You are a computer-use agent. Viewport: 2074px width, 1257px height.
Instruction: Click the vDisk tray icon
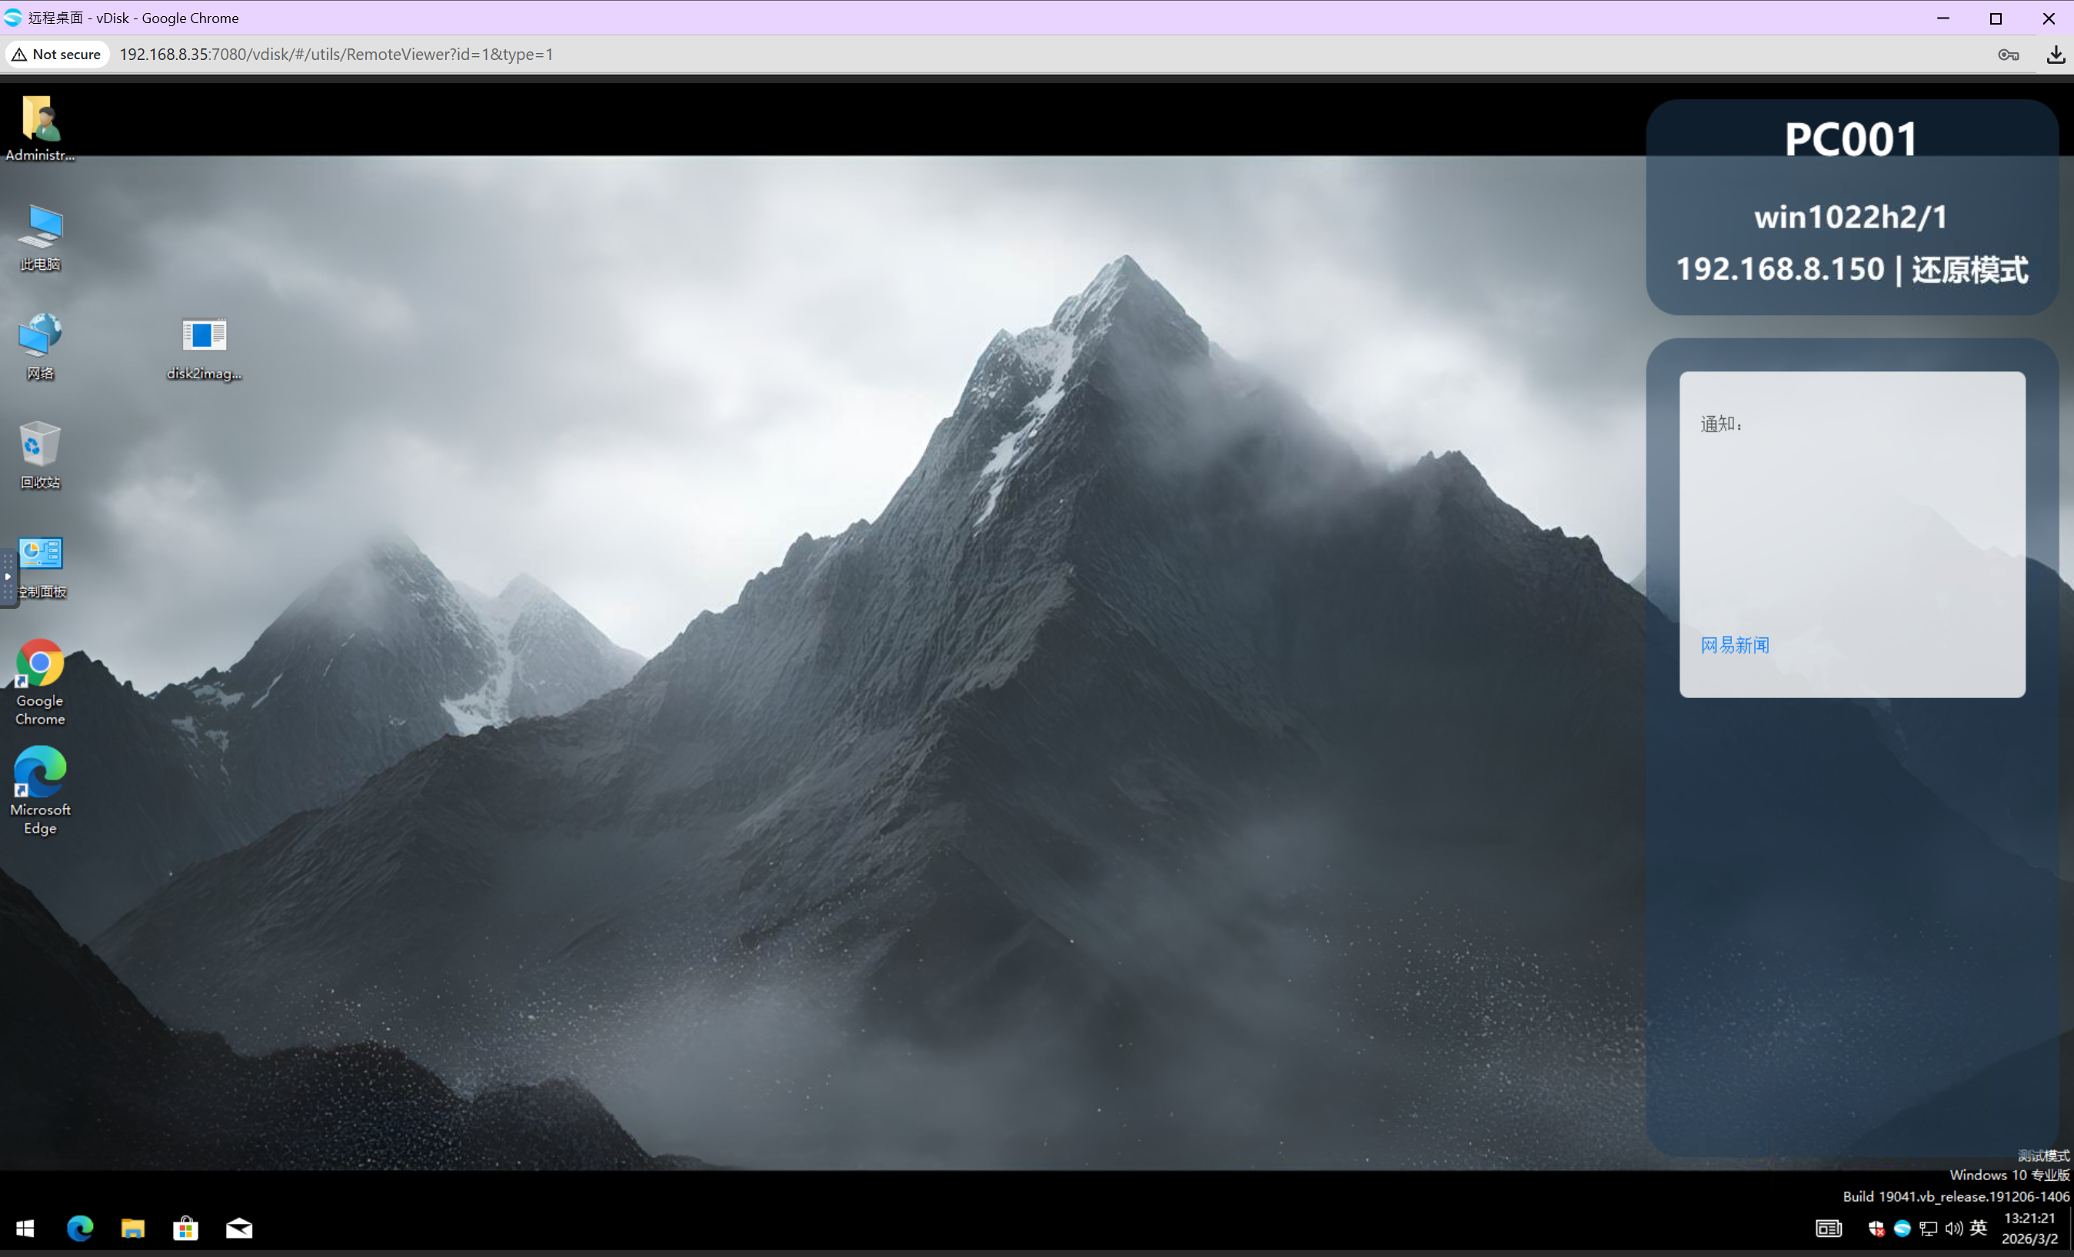pyautogui.click(x=1903, y=1229)
